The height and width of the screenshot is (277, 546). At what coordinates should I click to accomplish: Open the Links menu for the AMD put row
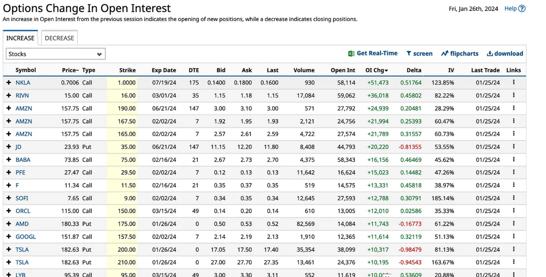[513, 224]
